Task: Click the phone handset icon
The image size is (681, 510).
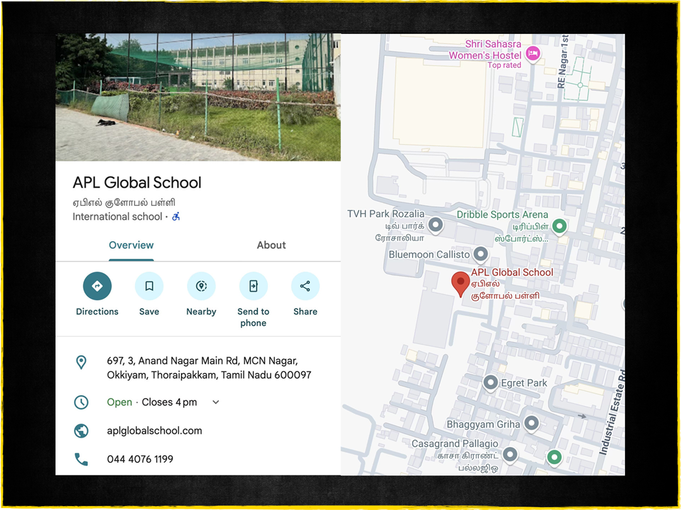Action: coord(81,459)
